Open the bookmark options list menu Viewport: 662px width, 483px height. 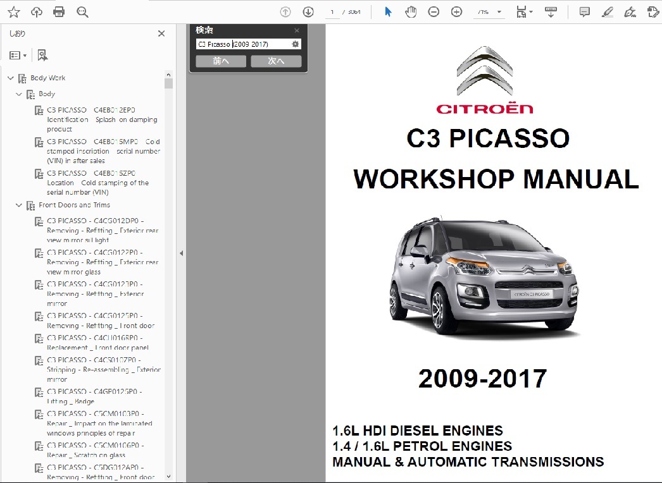tap(18, 55)
